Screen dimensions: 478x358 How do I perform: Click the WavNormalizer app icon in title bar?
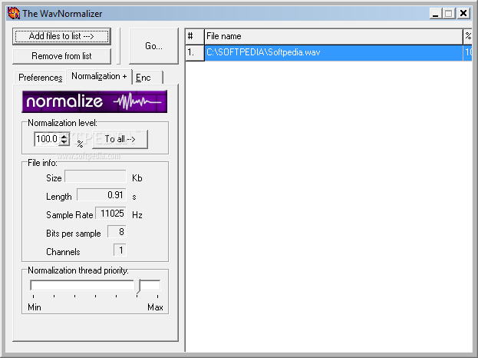pyautogui.click(x=14, y=13)
